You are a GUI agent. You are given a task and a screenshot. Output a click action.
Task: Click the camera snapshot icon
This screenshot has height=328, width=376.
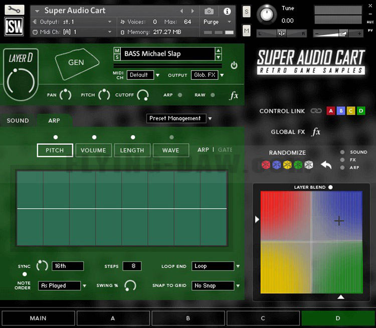pos(210,11)
